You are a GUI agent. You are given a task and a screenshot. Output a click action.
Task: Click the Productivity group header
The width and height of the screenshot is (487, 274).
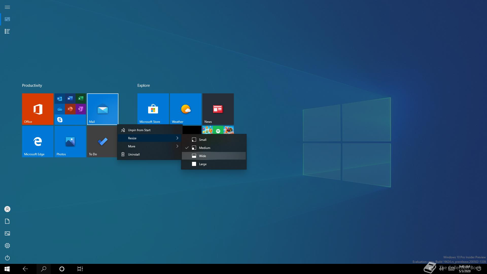point(32,85)
